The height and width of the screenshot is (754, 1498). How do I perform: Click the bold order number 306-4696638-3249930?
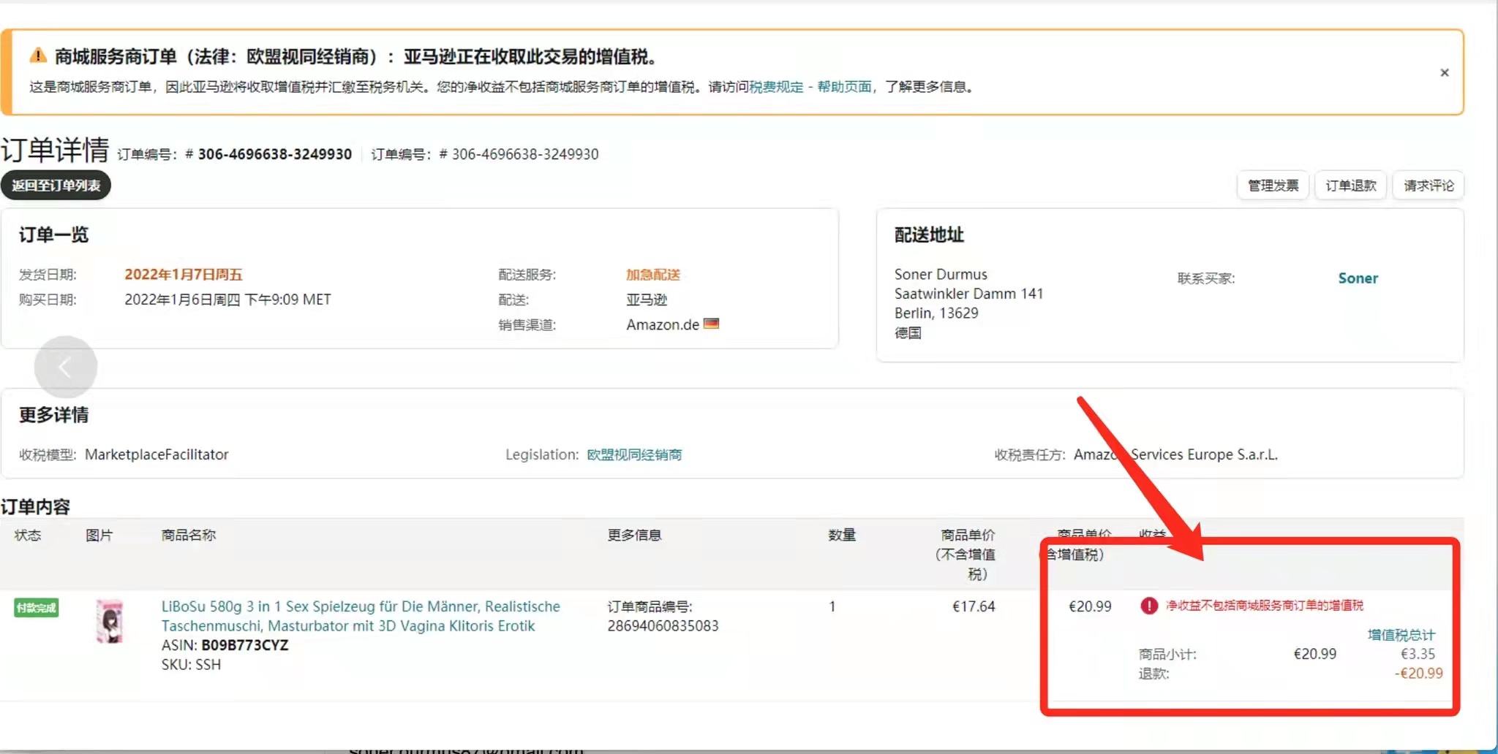(274, 154)
